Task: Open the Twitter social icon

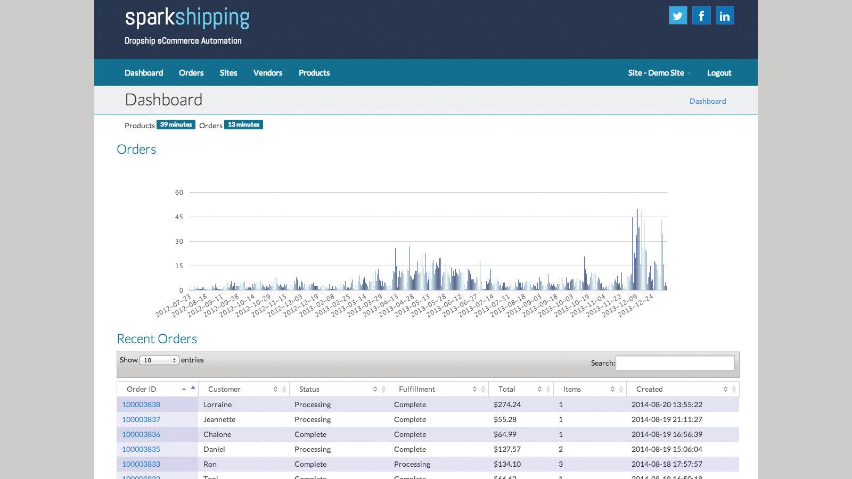Action: click(678, 15)
